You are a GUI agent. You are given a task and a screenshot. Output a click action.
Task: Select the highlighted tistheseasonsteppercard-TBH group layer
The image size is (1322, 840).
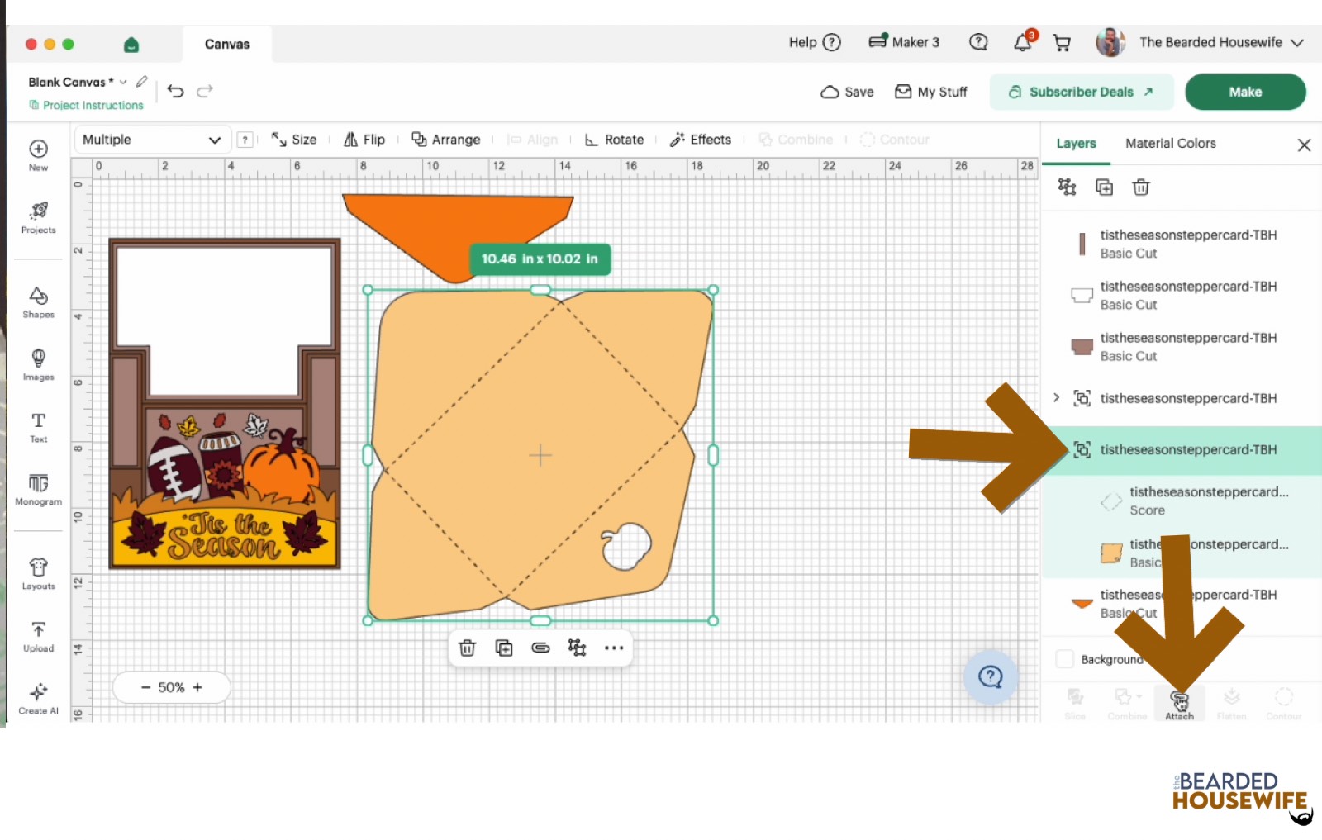[1182, 450]
